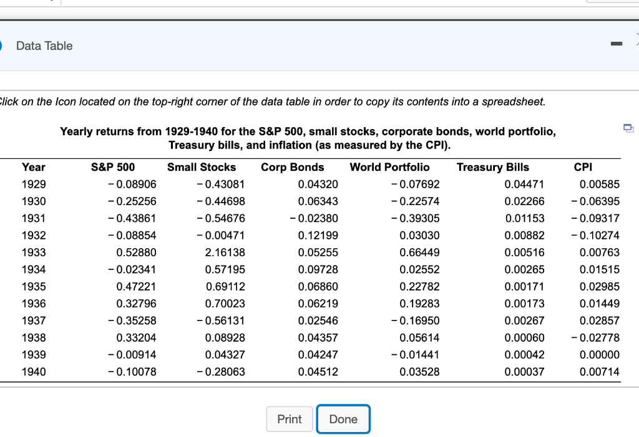
Task: Click the Data Table panel title
Action: tap(44, 46)
